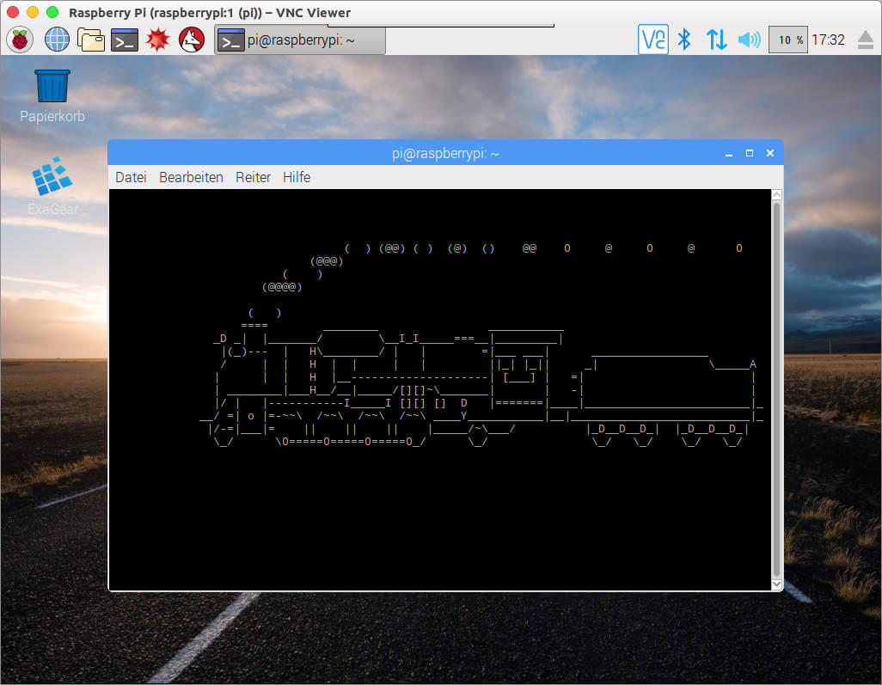The width and height of the screenshot is (882, 685).
Task: Open the volume speaker control
Action: point(750,40)
